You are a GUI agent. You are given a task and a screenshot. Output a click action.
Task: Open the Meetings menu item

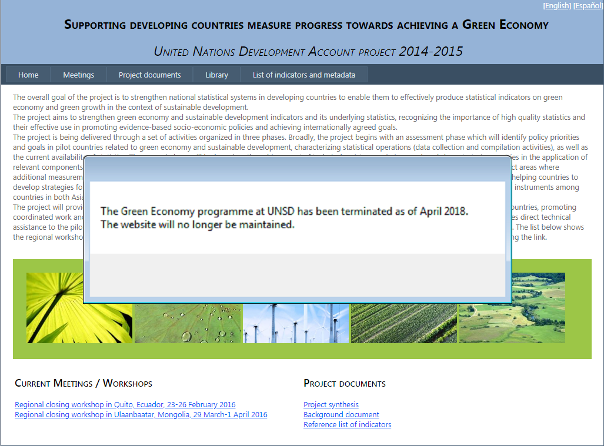point(79,75)
